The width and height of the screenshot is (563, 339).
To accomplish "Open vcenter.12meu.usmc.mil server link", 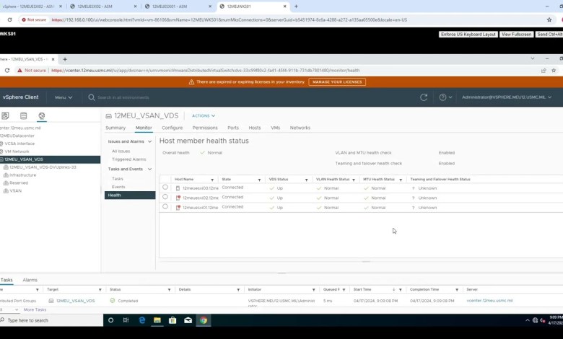I will click(490, 301).
